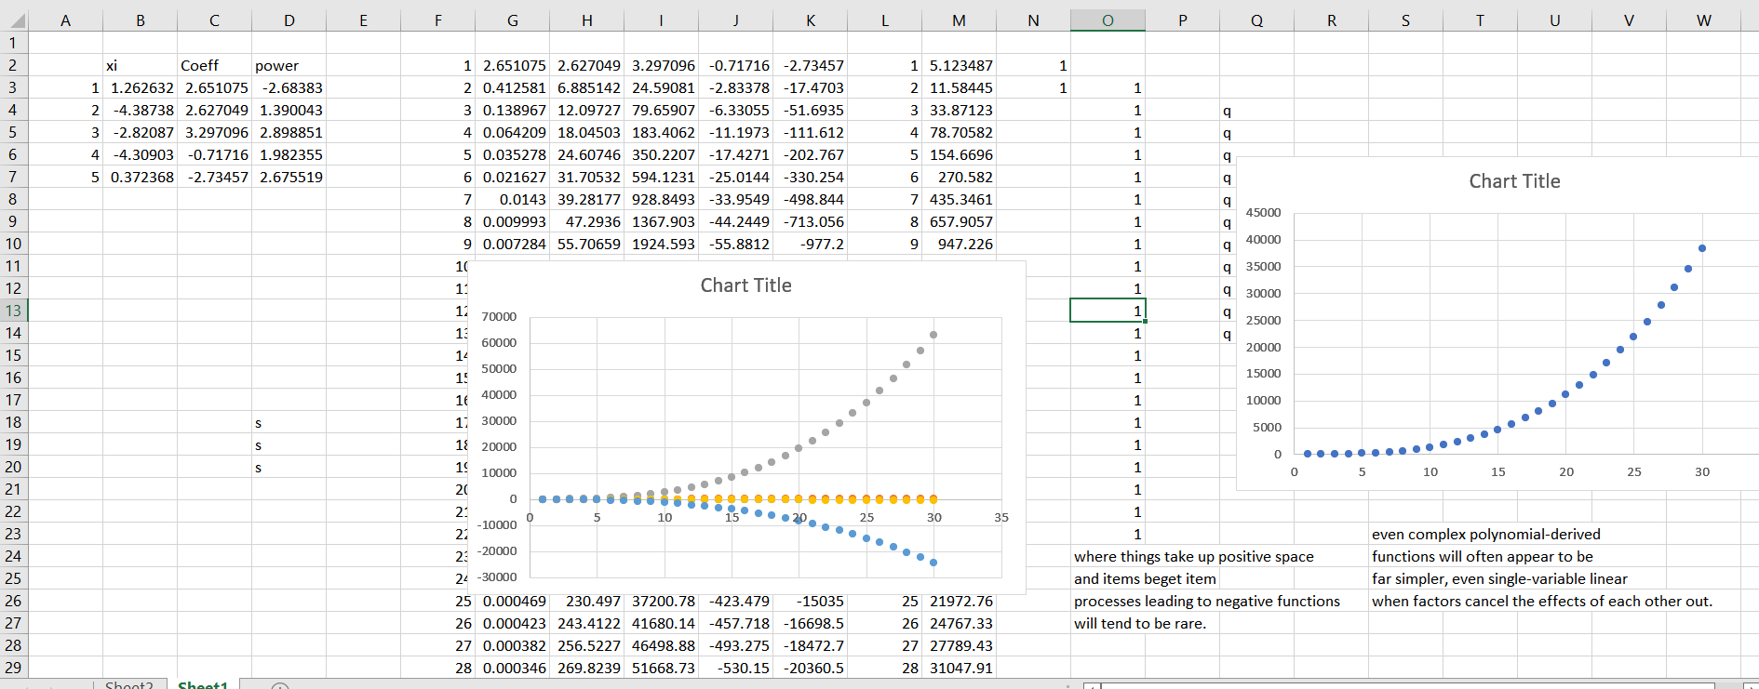Select cell containing 2.898851

[289, 132]
